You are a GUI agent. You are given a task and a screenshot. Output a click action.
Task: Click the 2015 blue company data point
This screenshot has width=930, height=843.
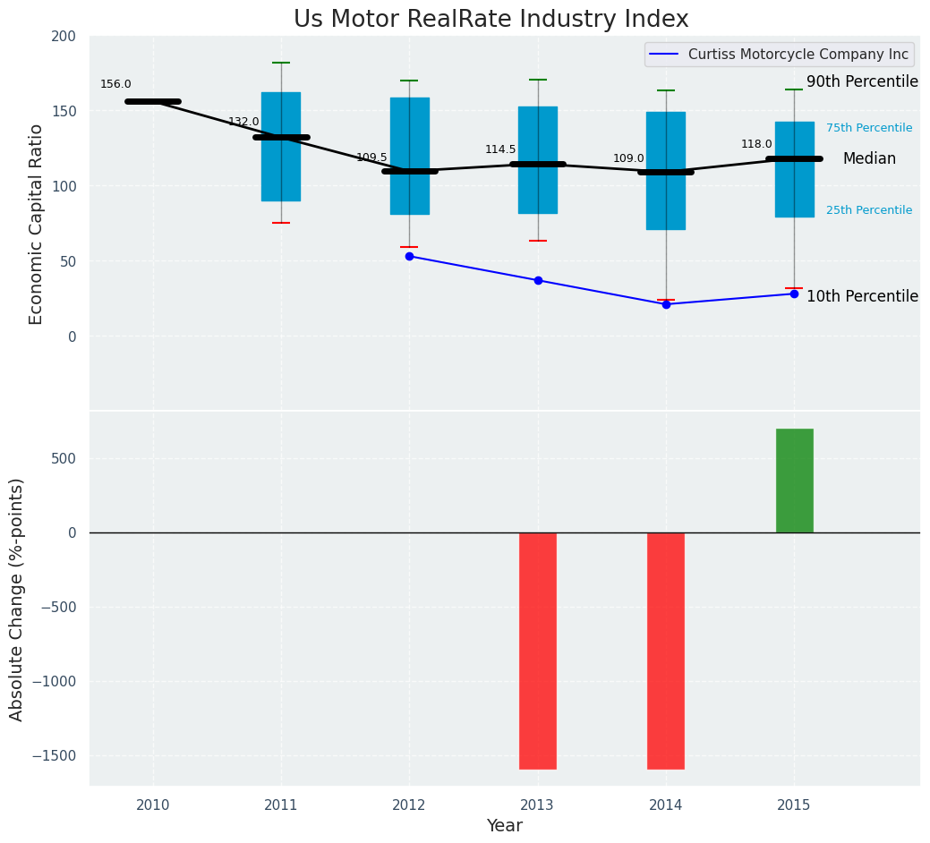click(794, 294)
